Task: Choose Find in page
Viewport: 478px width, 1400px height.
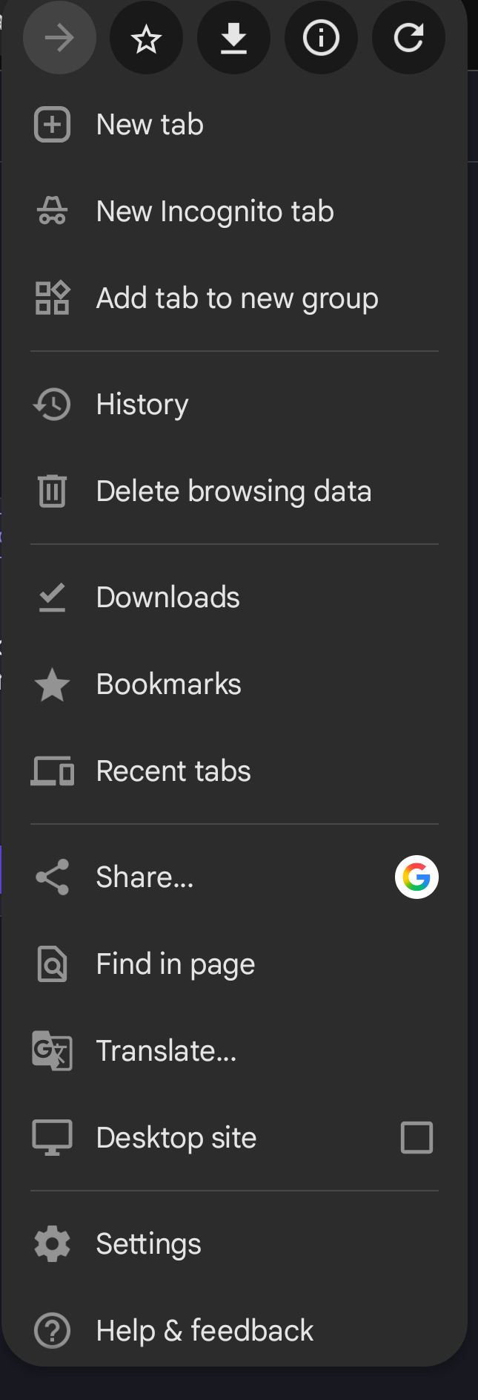Action: (176, 964)
